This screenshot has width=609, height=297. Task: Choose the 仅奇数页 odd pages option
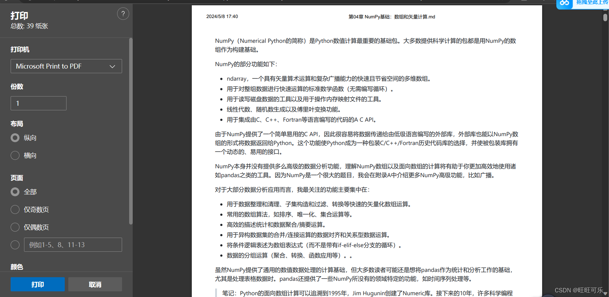[x=15, y=209]
